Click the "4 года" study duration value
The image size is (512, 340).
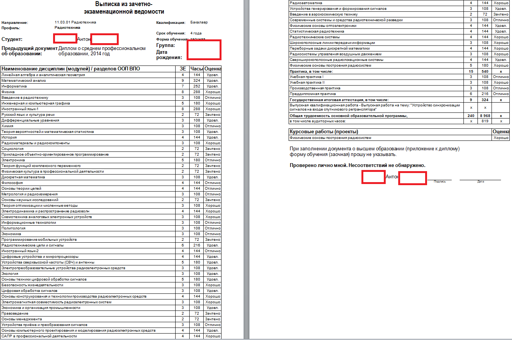[196, 33]
